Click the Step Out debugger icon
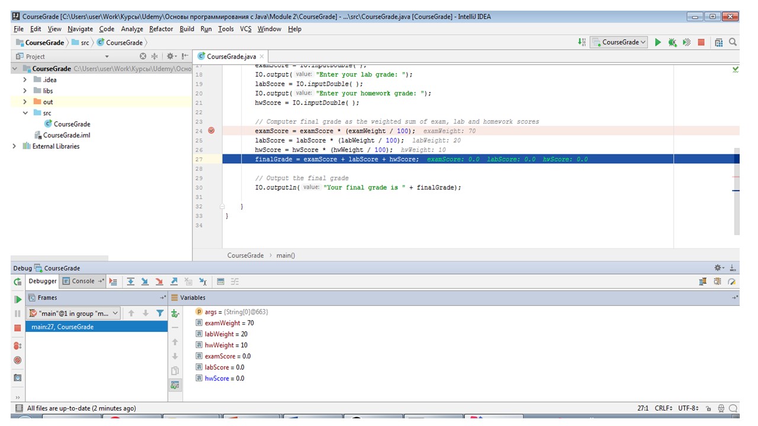Viewport: 758px width, 426px height. point(174,282)
